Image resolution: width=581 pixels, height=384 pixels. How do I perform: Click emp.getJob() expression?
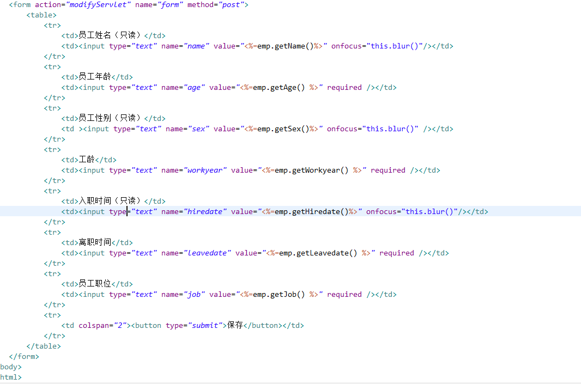(279, 295)
